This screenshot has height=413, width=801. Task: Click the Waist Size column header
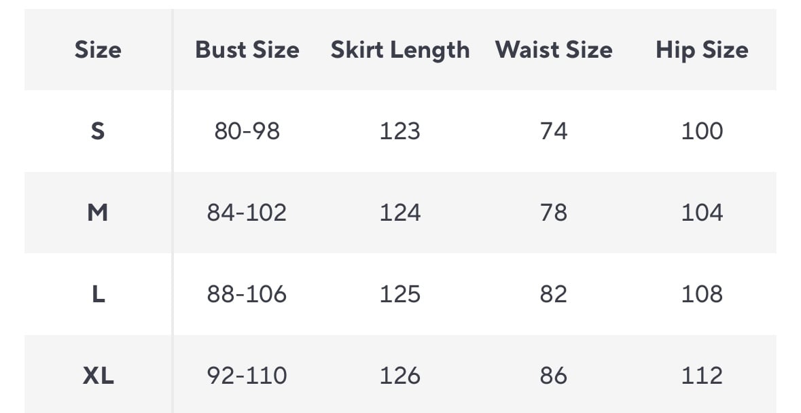tap(554, 50)
